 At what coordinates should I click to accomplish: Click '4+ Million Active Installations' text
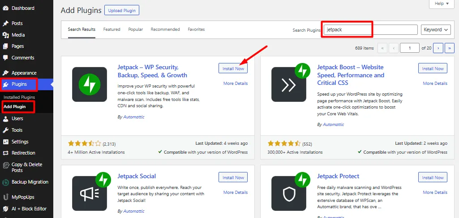[x=96, y=152]
